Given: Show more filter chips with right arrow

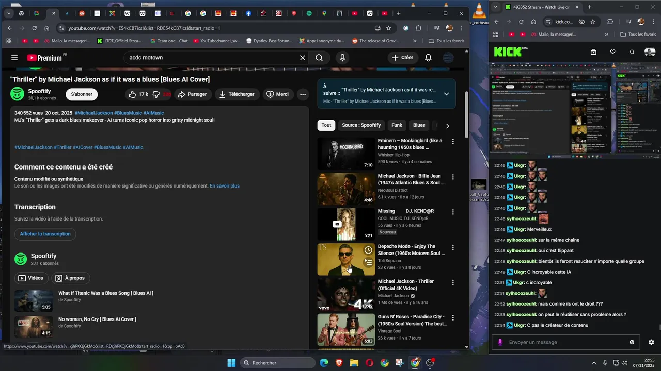Looking at the screenshot, I should pos(447,125).
